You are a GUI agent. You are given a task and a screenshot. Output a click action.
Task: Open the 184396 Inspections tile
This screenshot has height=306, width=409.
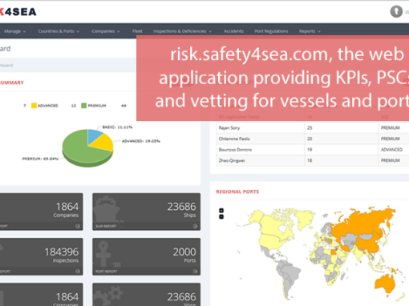tap(41, 256)
